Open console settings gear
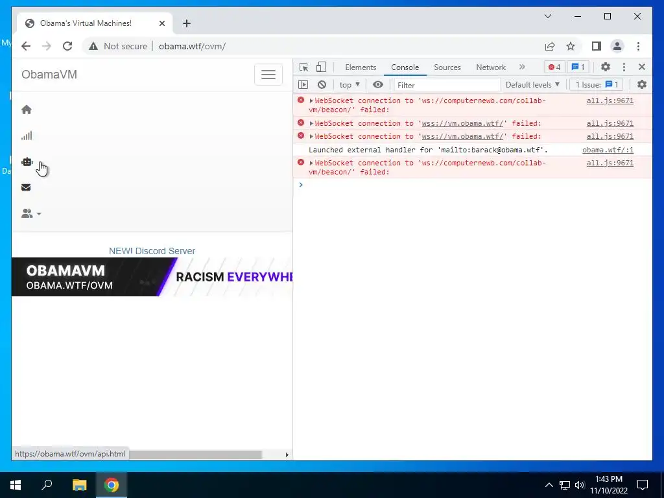 tap(642, 85)
